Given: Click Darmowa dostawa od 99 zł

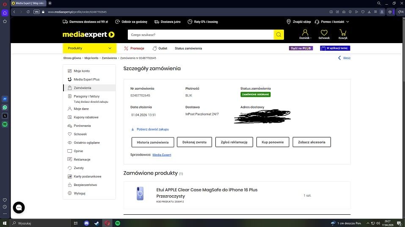Looking at the screenshot, I should (x=85, y=22).
